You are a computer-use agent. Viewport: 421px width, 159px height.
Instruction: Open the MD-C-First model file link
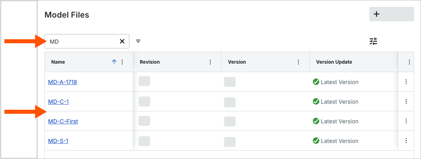pyautogui.click(x=63, y=121)
